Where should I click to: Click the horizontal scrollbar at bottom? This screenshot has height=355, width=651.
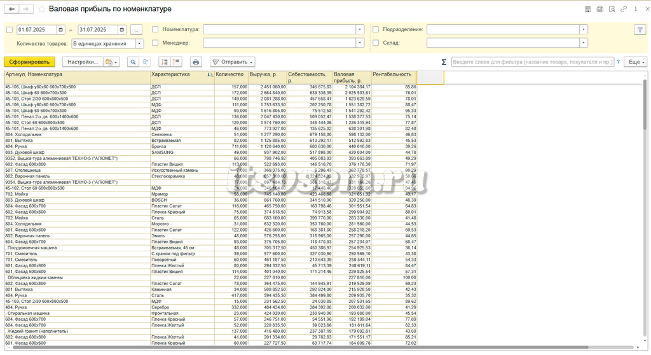pyautogui.click(x=300, y=347)
